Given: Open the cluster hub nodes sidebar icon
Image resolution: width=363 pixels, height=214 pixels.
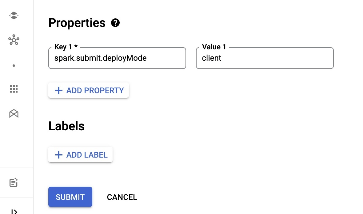Looking at the screenshot, I should [x=14, y=40].
